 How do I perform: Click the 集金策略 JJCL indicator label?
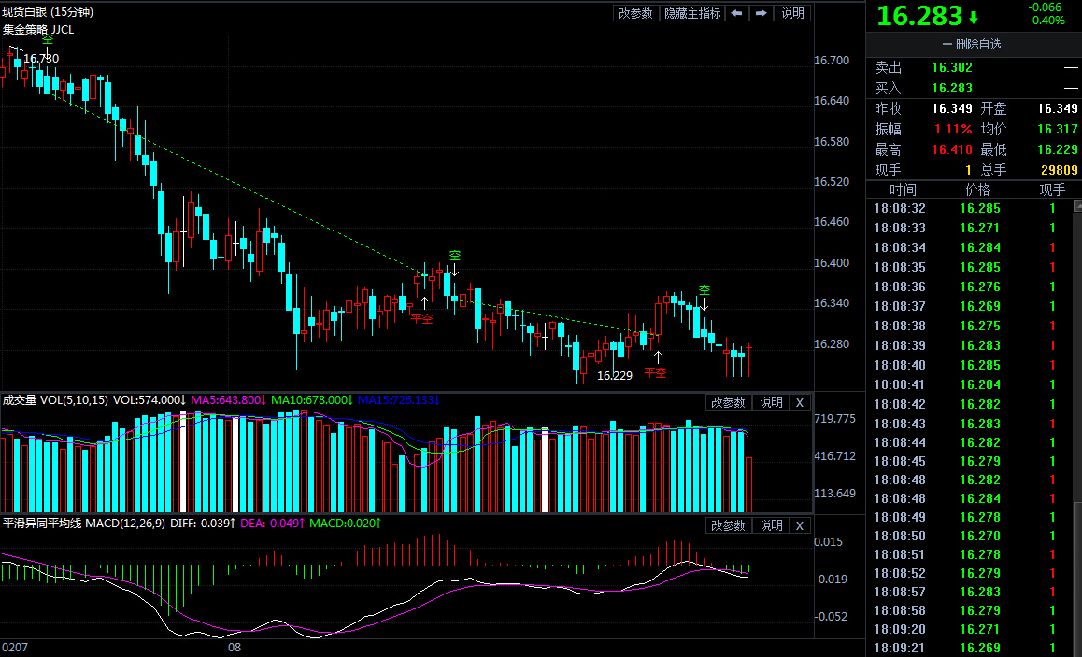coord(38,30)
